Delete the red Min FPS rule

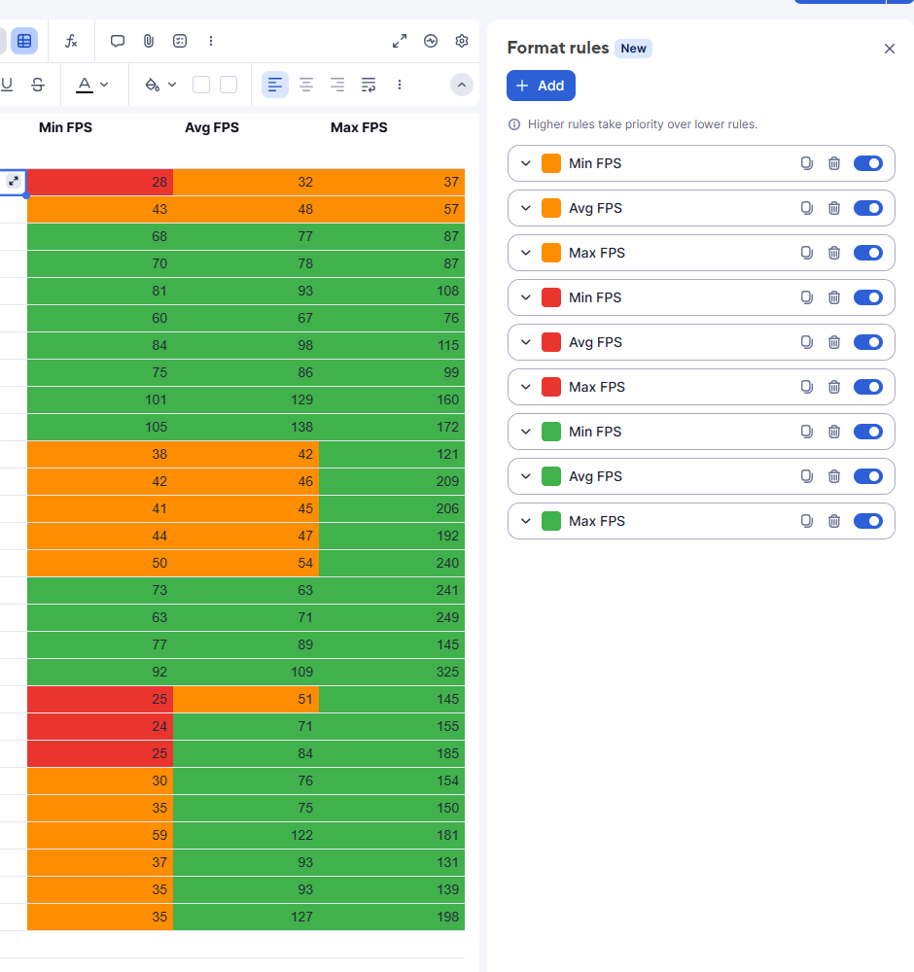tap(834, 297)
